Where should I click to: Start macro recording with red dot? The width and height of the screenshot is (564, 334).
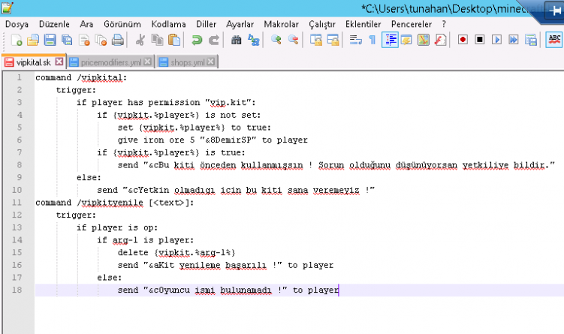(x=463, y=40)
